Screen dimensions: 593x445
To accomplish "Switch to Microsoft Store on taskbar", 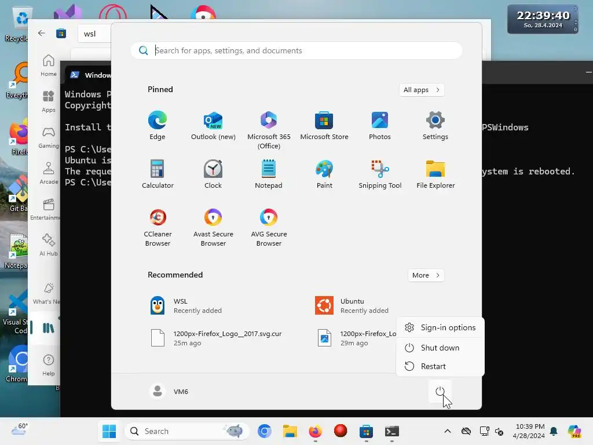I will pyautogui.click(x=366, y=431).
